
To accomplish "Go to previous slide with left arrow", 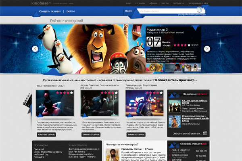I will click(x=35, y=49).
